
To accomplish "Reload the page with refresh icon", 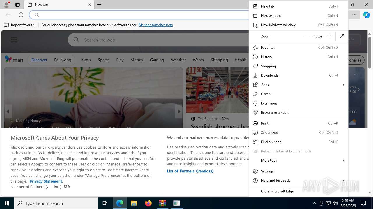I will pyautogui.click(x=21, y=15).
